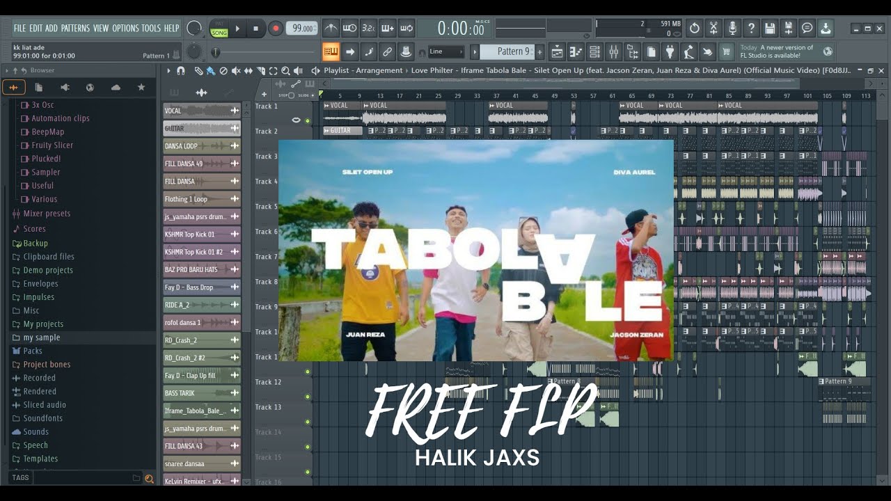The height and width of the screenshot is (501, 891).
Task: Click the song position slider
Action: [x=265, y=52]
